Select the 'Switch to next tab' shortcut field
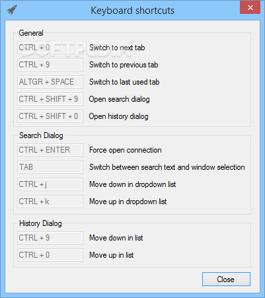265x298 pixels. pyautogui.click(x=50, y=48)
